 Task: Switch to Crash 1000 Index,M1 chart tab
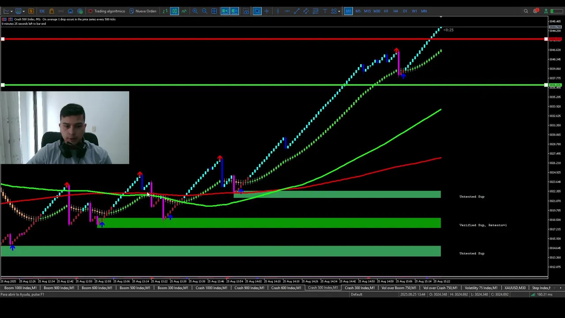pos(211,288)
